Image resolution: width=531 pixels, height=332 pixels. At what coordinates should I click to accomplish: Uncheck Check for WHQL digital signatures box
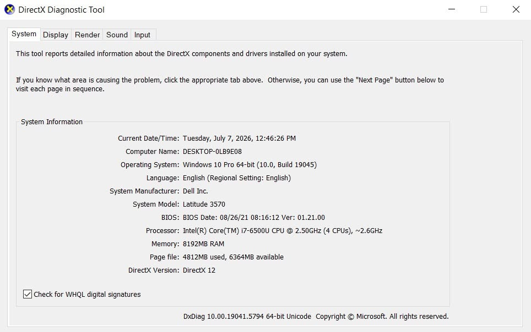tap(28, 294)
